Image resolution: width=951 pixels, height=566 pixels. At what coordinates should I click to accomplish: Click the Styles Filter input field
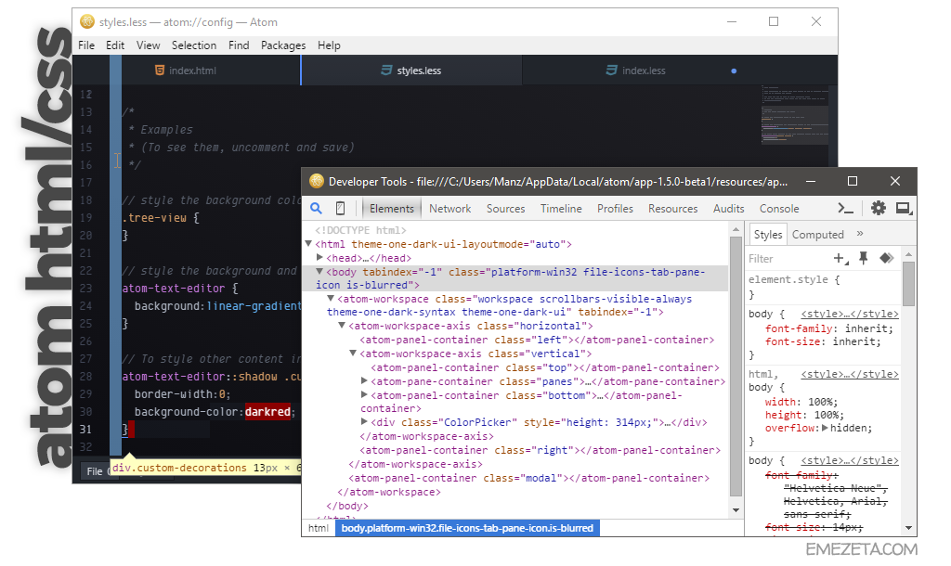coord(788,259)
